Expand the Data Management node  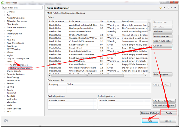point(5,27)
